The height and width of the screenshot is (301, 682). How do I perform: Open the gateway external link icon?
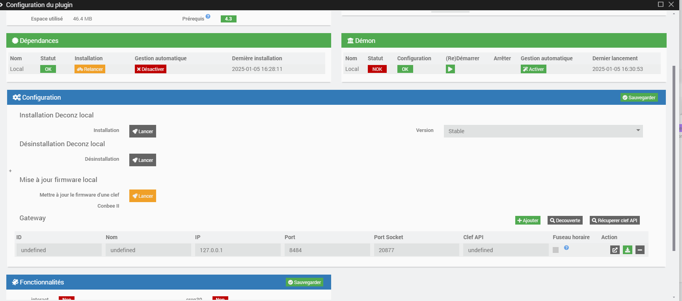coord(615,250)
